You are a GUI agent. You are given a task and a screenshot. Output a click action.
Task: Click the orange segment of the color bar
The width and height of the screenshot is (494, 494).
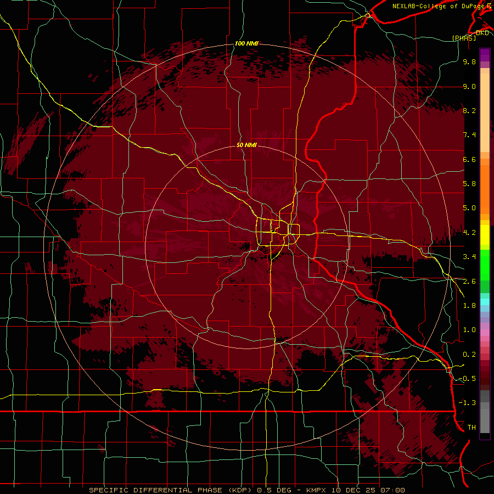(485, 189)
